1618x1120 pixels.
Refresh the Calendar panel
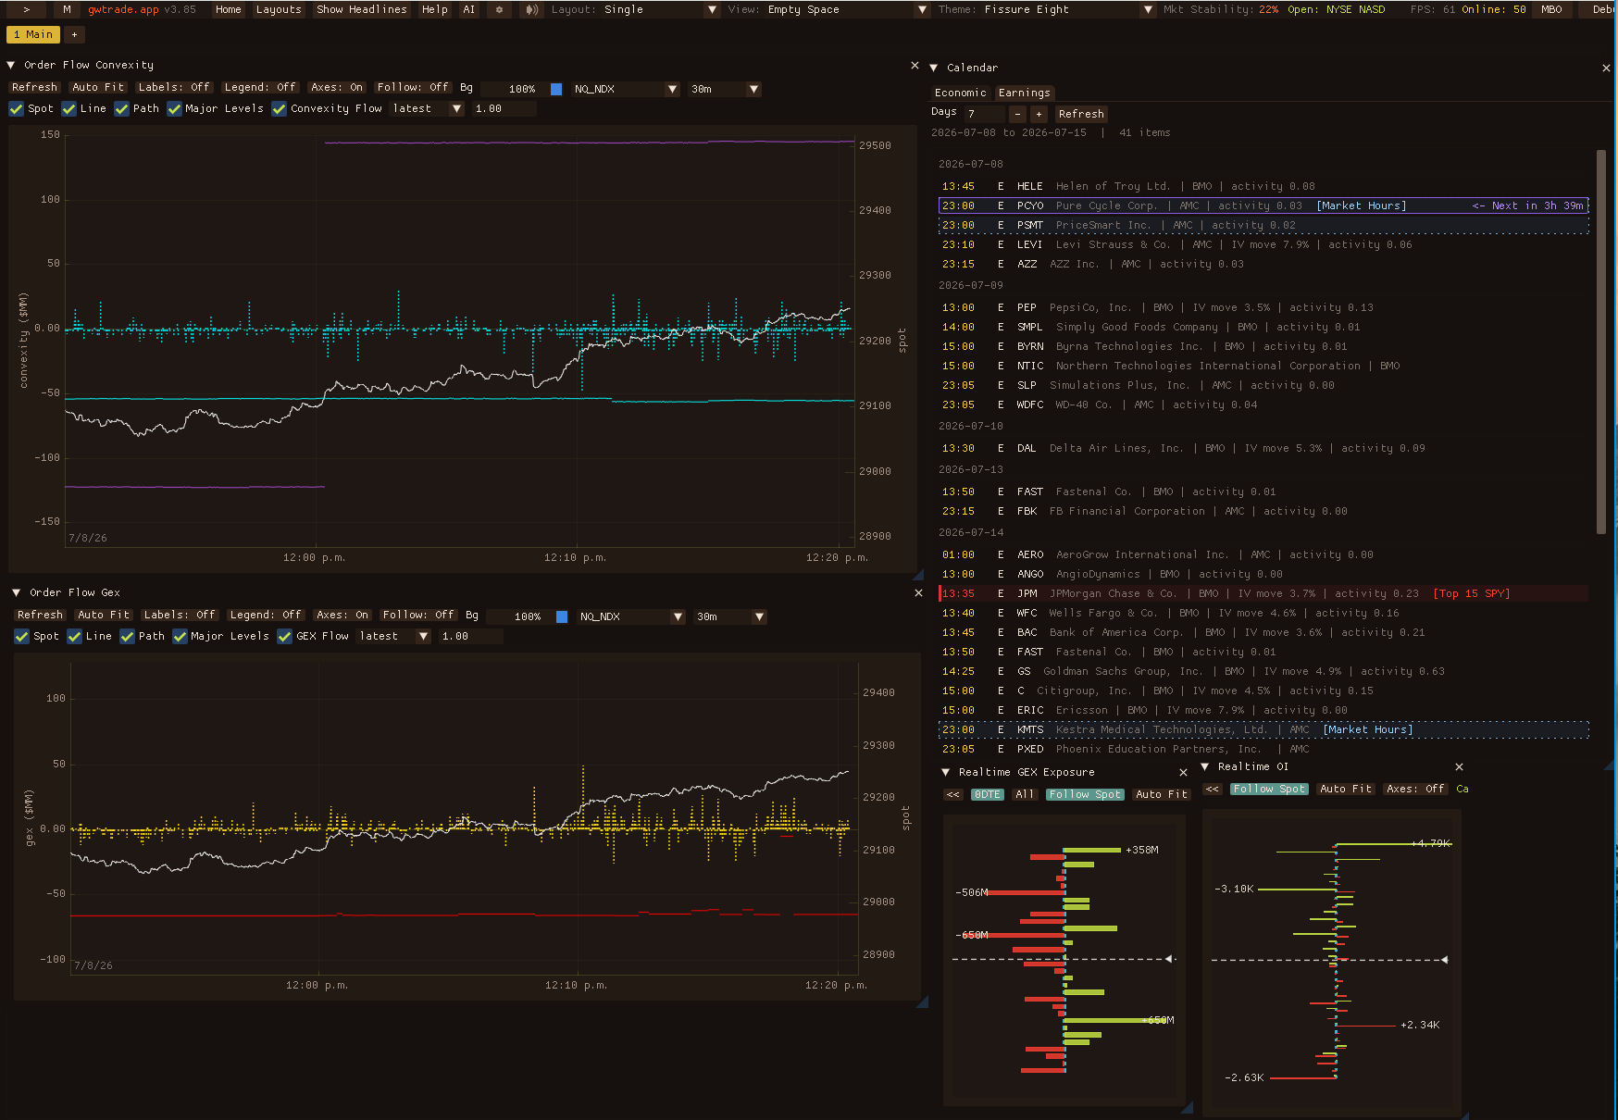[1081, 114]
